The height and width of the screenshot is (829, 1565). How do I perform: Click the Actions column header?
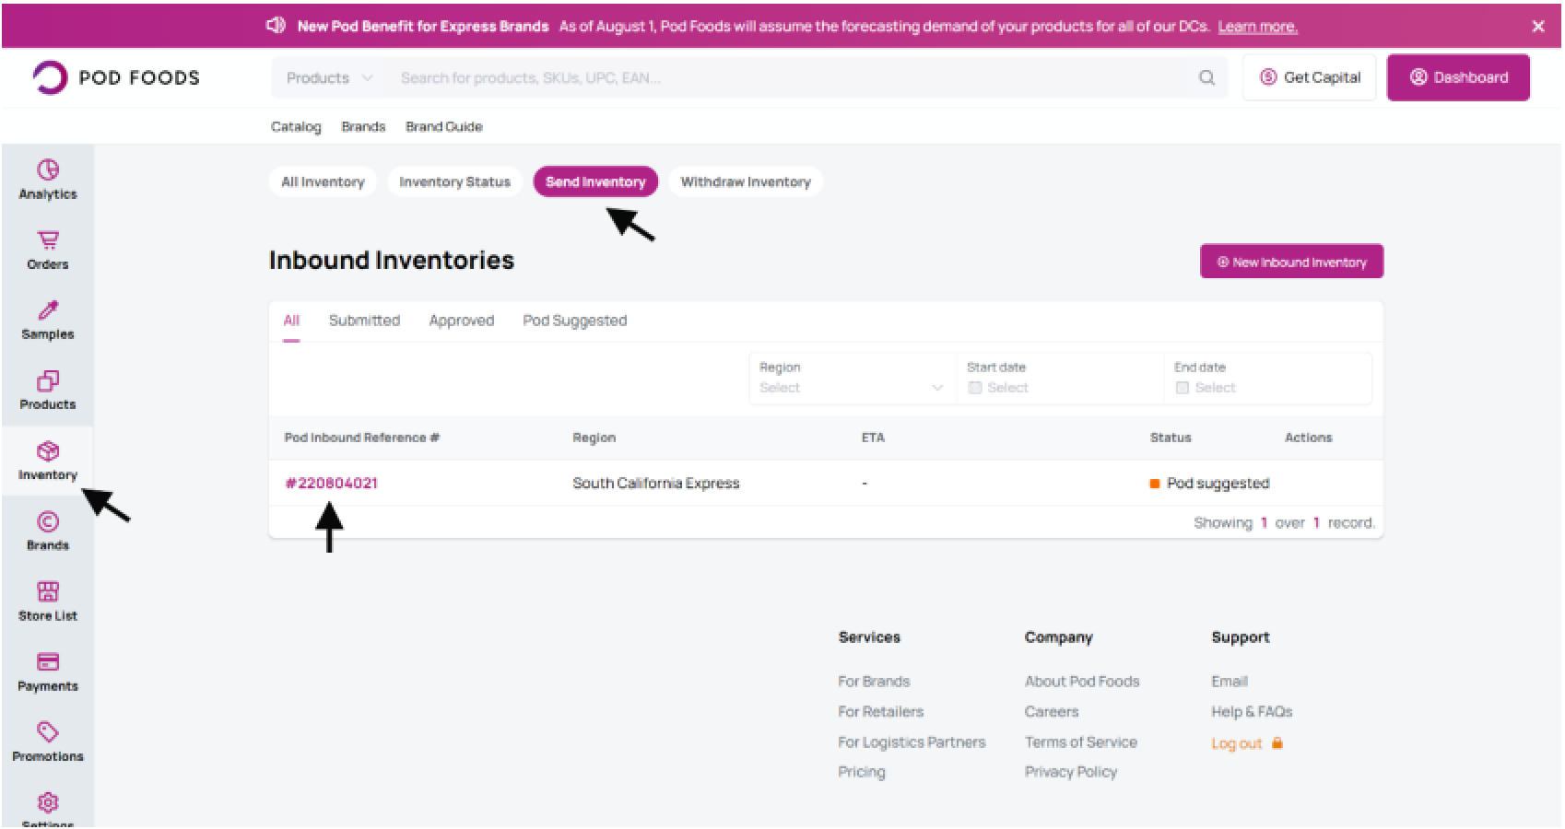point(1308,438)
